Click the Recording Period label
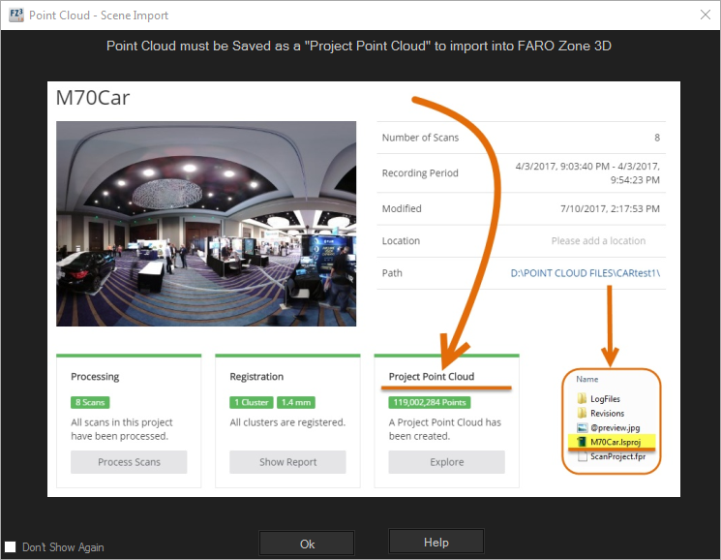The height and width of the screenshot is (560, 721). coord(420,173)
